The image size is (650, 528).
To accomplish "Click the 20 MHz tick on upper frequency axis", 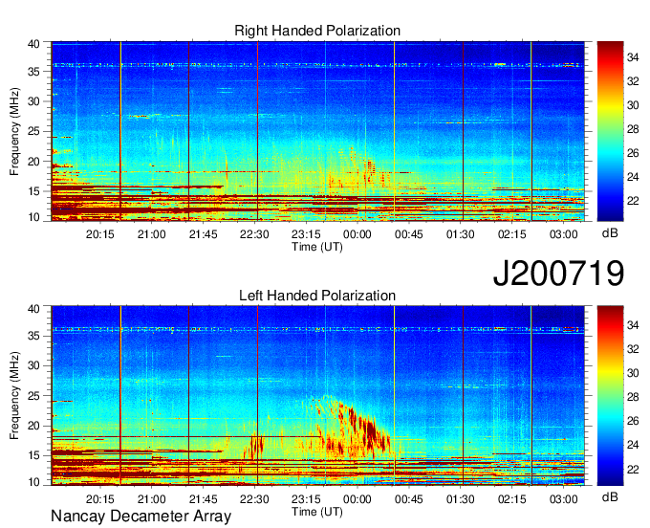I will (34, 162).
